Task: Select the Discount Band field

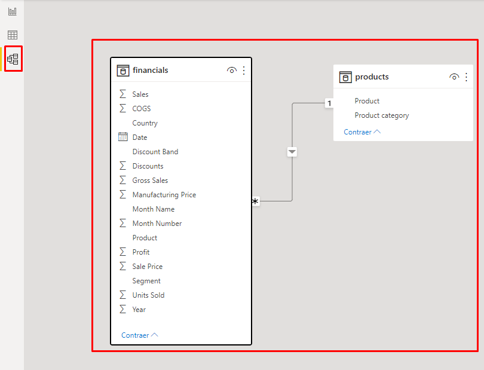Action: point(155,152)
